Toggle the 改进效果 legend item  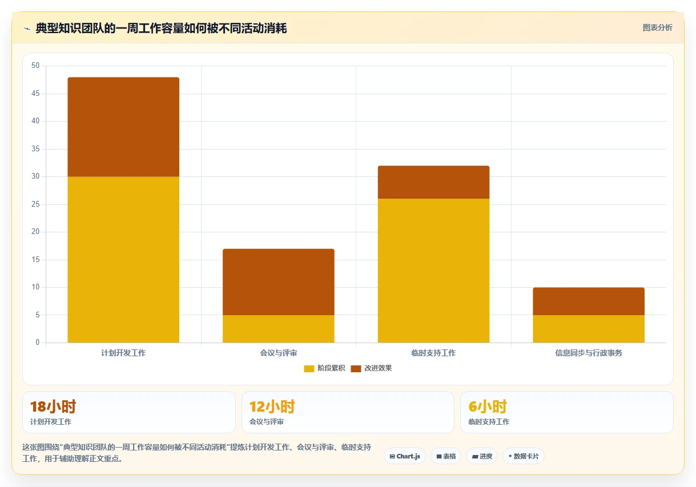tap(371, 368)
